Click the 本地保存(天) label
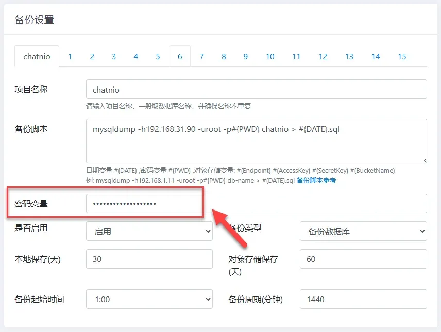 tap(38, 259)
